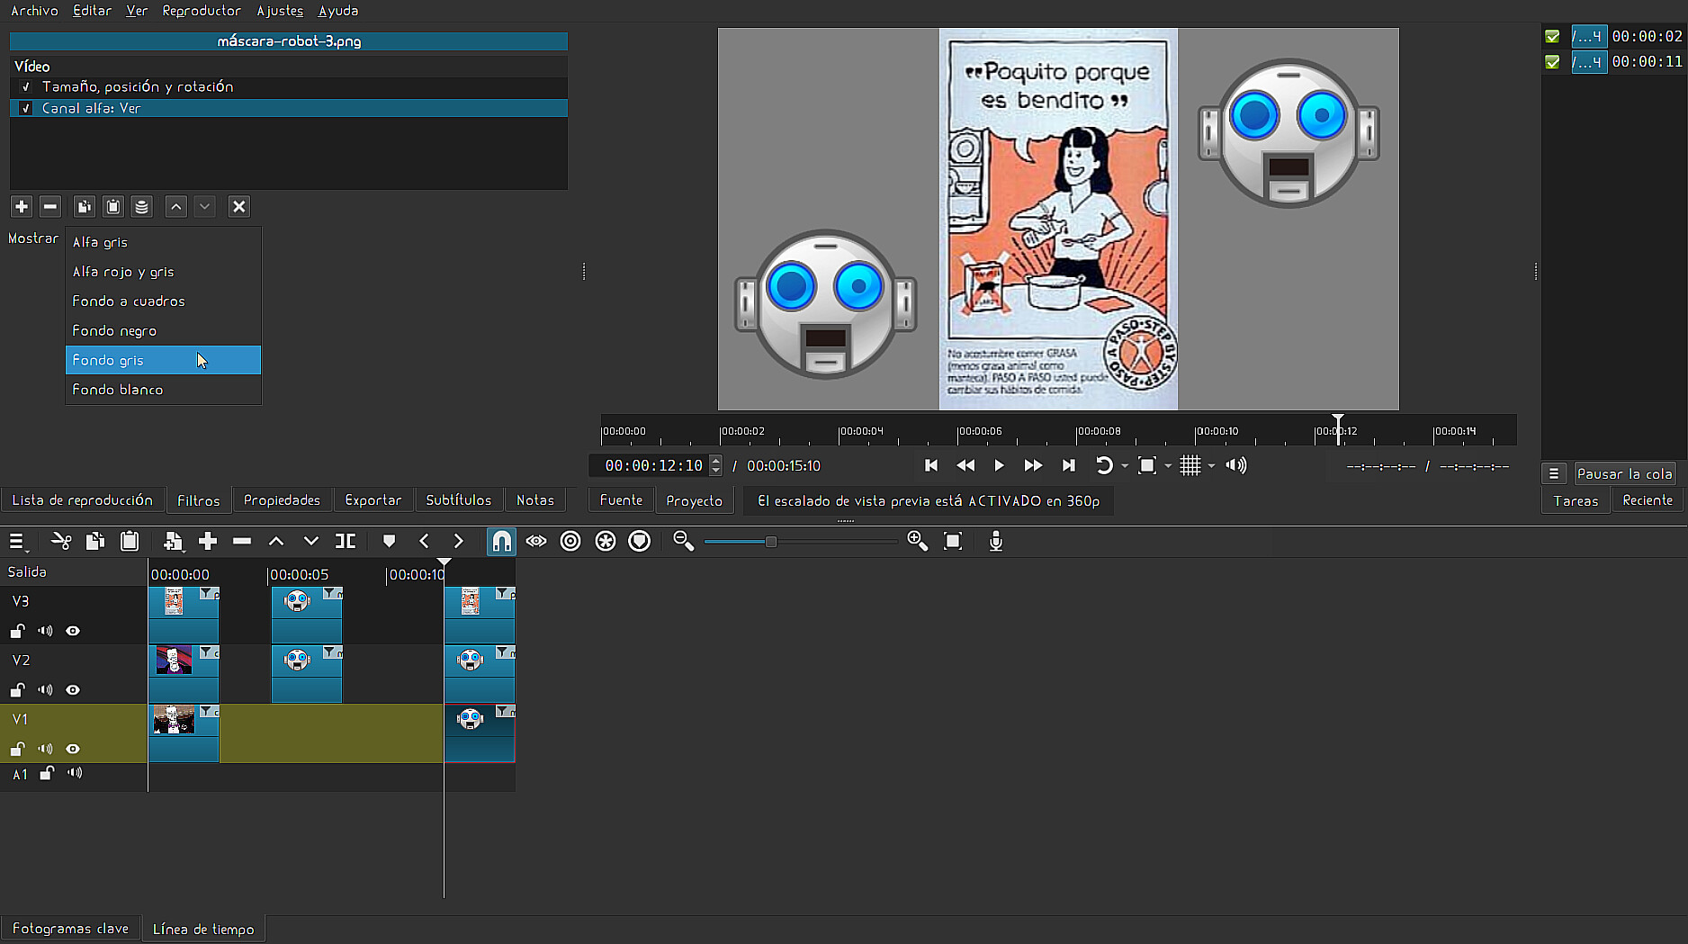
Task: Open the grid display options arrow
Action: tap(1211, 466)
